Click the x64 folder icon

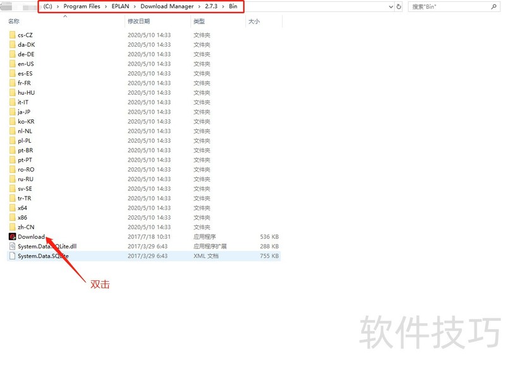(12, 208)
